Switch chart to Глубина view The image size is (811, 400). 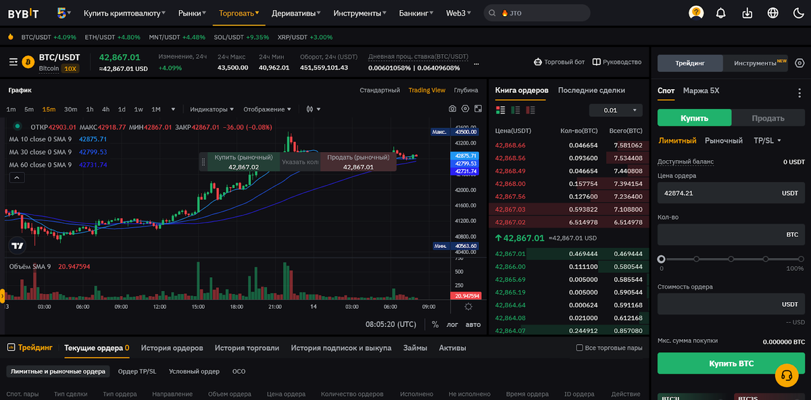pyautogui.click(x=466, y=90)
